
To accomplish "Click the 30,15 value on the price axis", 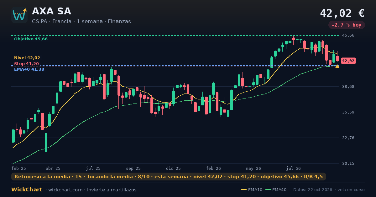I will pos(348,163).
